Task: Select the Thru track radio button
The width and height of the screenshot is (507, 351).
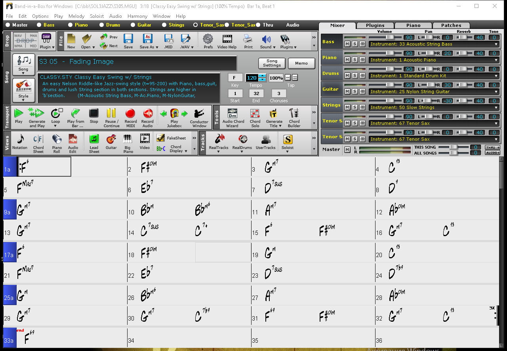Action: (258, 25)
